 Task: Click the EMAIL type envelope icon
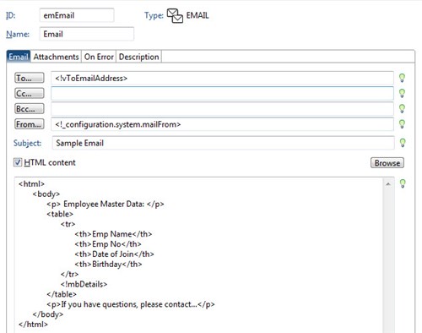pyautogui.click(x=175, y=15)
